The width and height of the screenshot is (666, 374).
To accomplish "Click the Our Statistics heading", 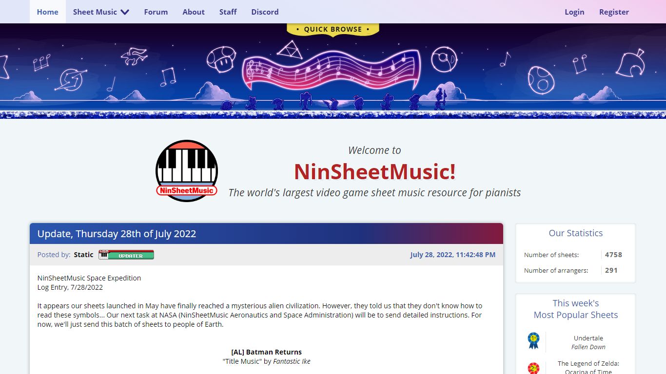I will point(576,233).
